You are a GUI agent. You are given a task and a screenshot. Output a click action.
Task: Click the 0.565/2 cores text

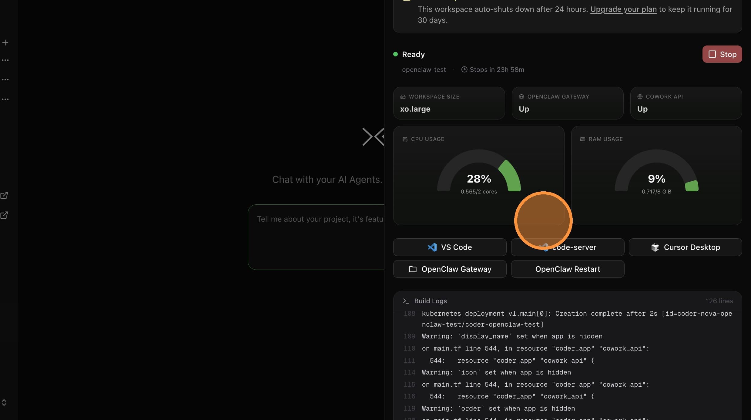coord(479,192)
